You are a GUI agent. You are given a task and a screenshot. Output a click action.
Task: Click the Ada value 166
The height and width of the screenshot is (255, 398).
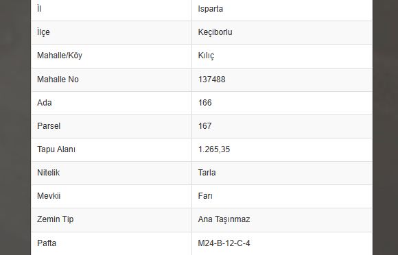tap(205, 103)
